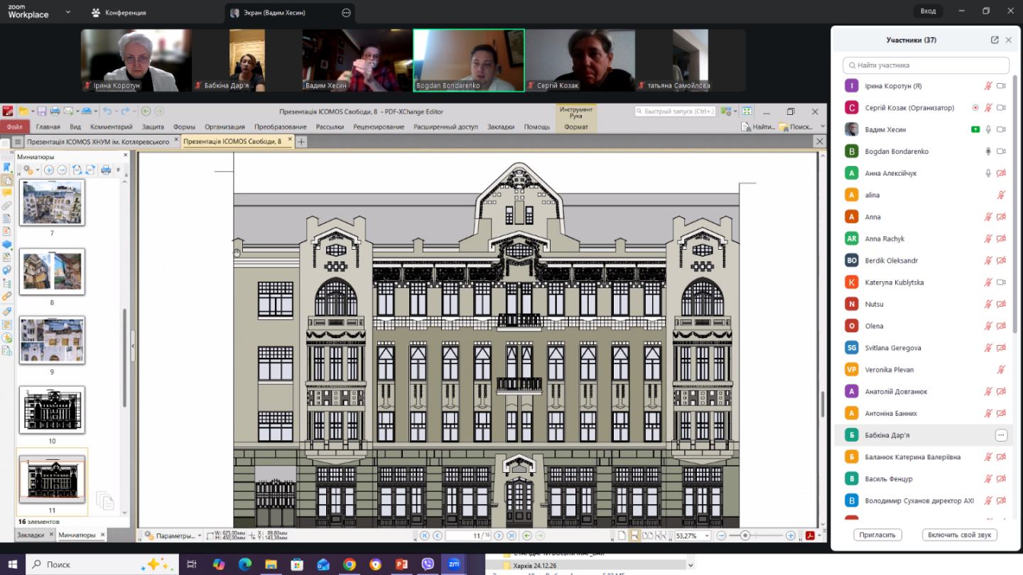Image resolution: width=1023 pixels, height=575 pixels.
Task: Expand dropdown arrow next to folder open icon
Action: point(32,111)
